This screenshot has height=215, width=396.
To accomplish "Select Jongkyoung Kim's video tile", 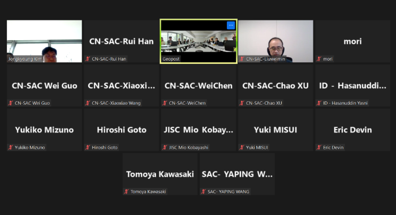I will tap(45, 41).
